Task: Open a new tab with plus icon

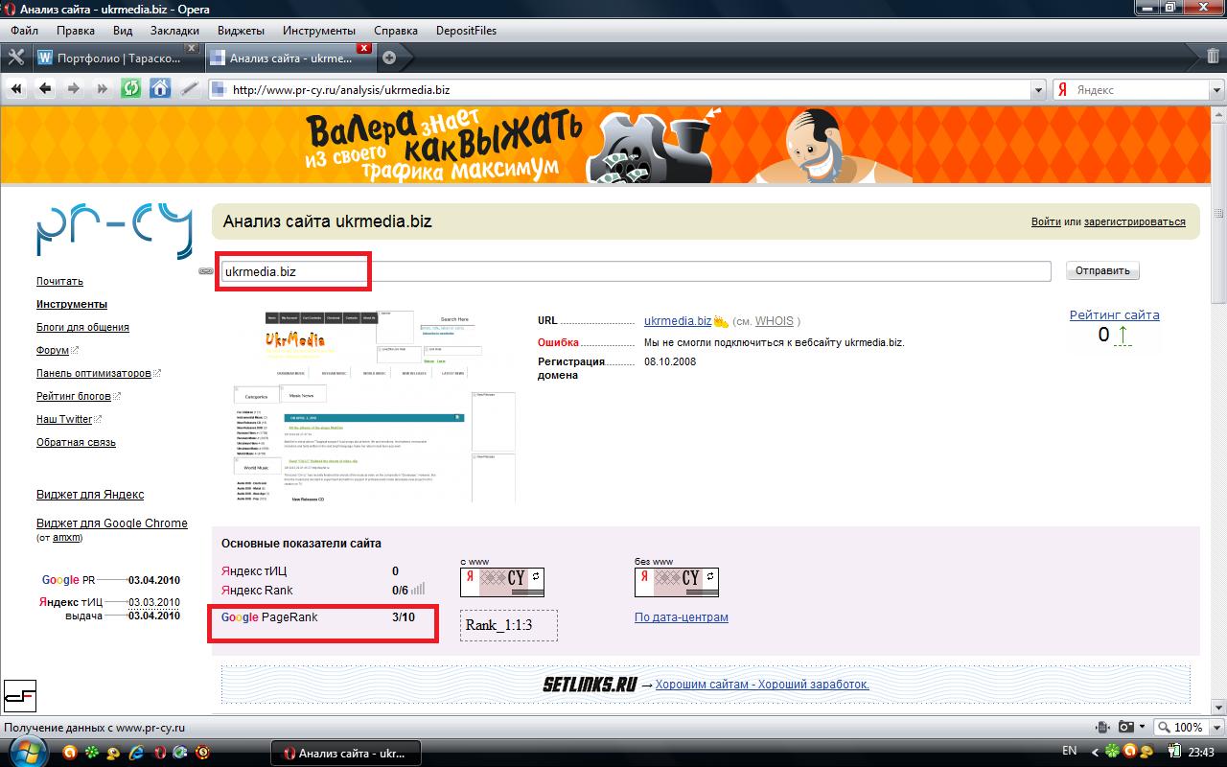Action: tap(389, 58)
